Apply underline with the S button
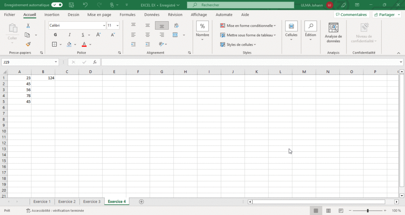 coord(83,35)
